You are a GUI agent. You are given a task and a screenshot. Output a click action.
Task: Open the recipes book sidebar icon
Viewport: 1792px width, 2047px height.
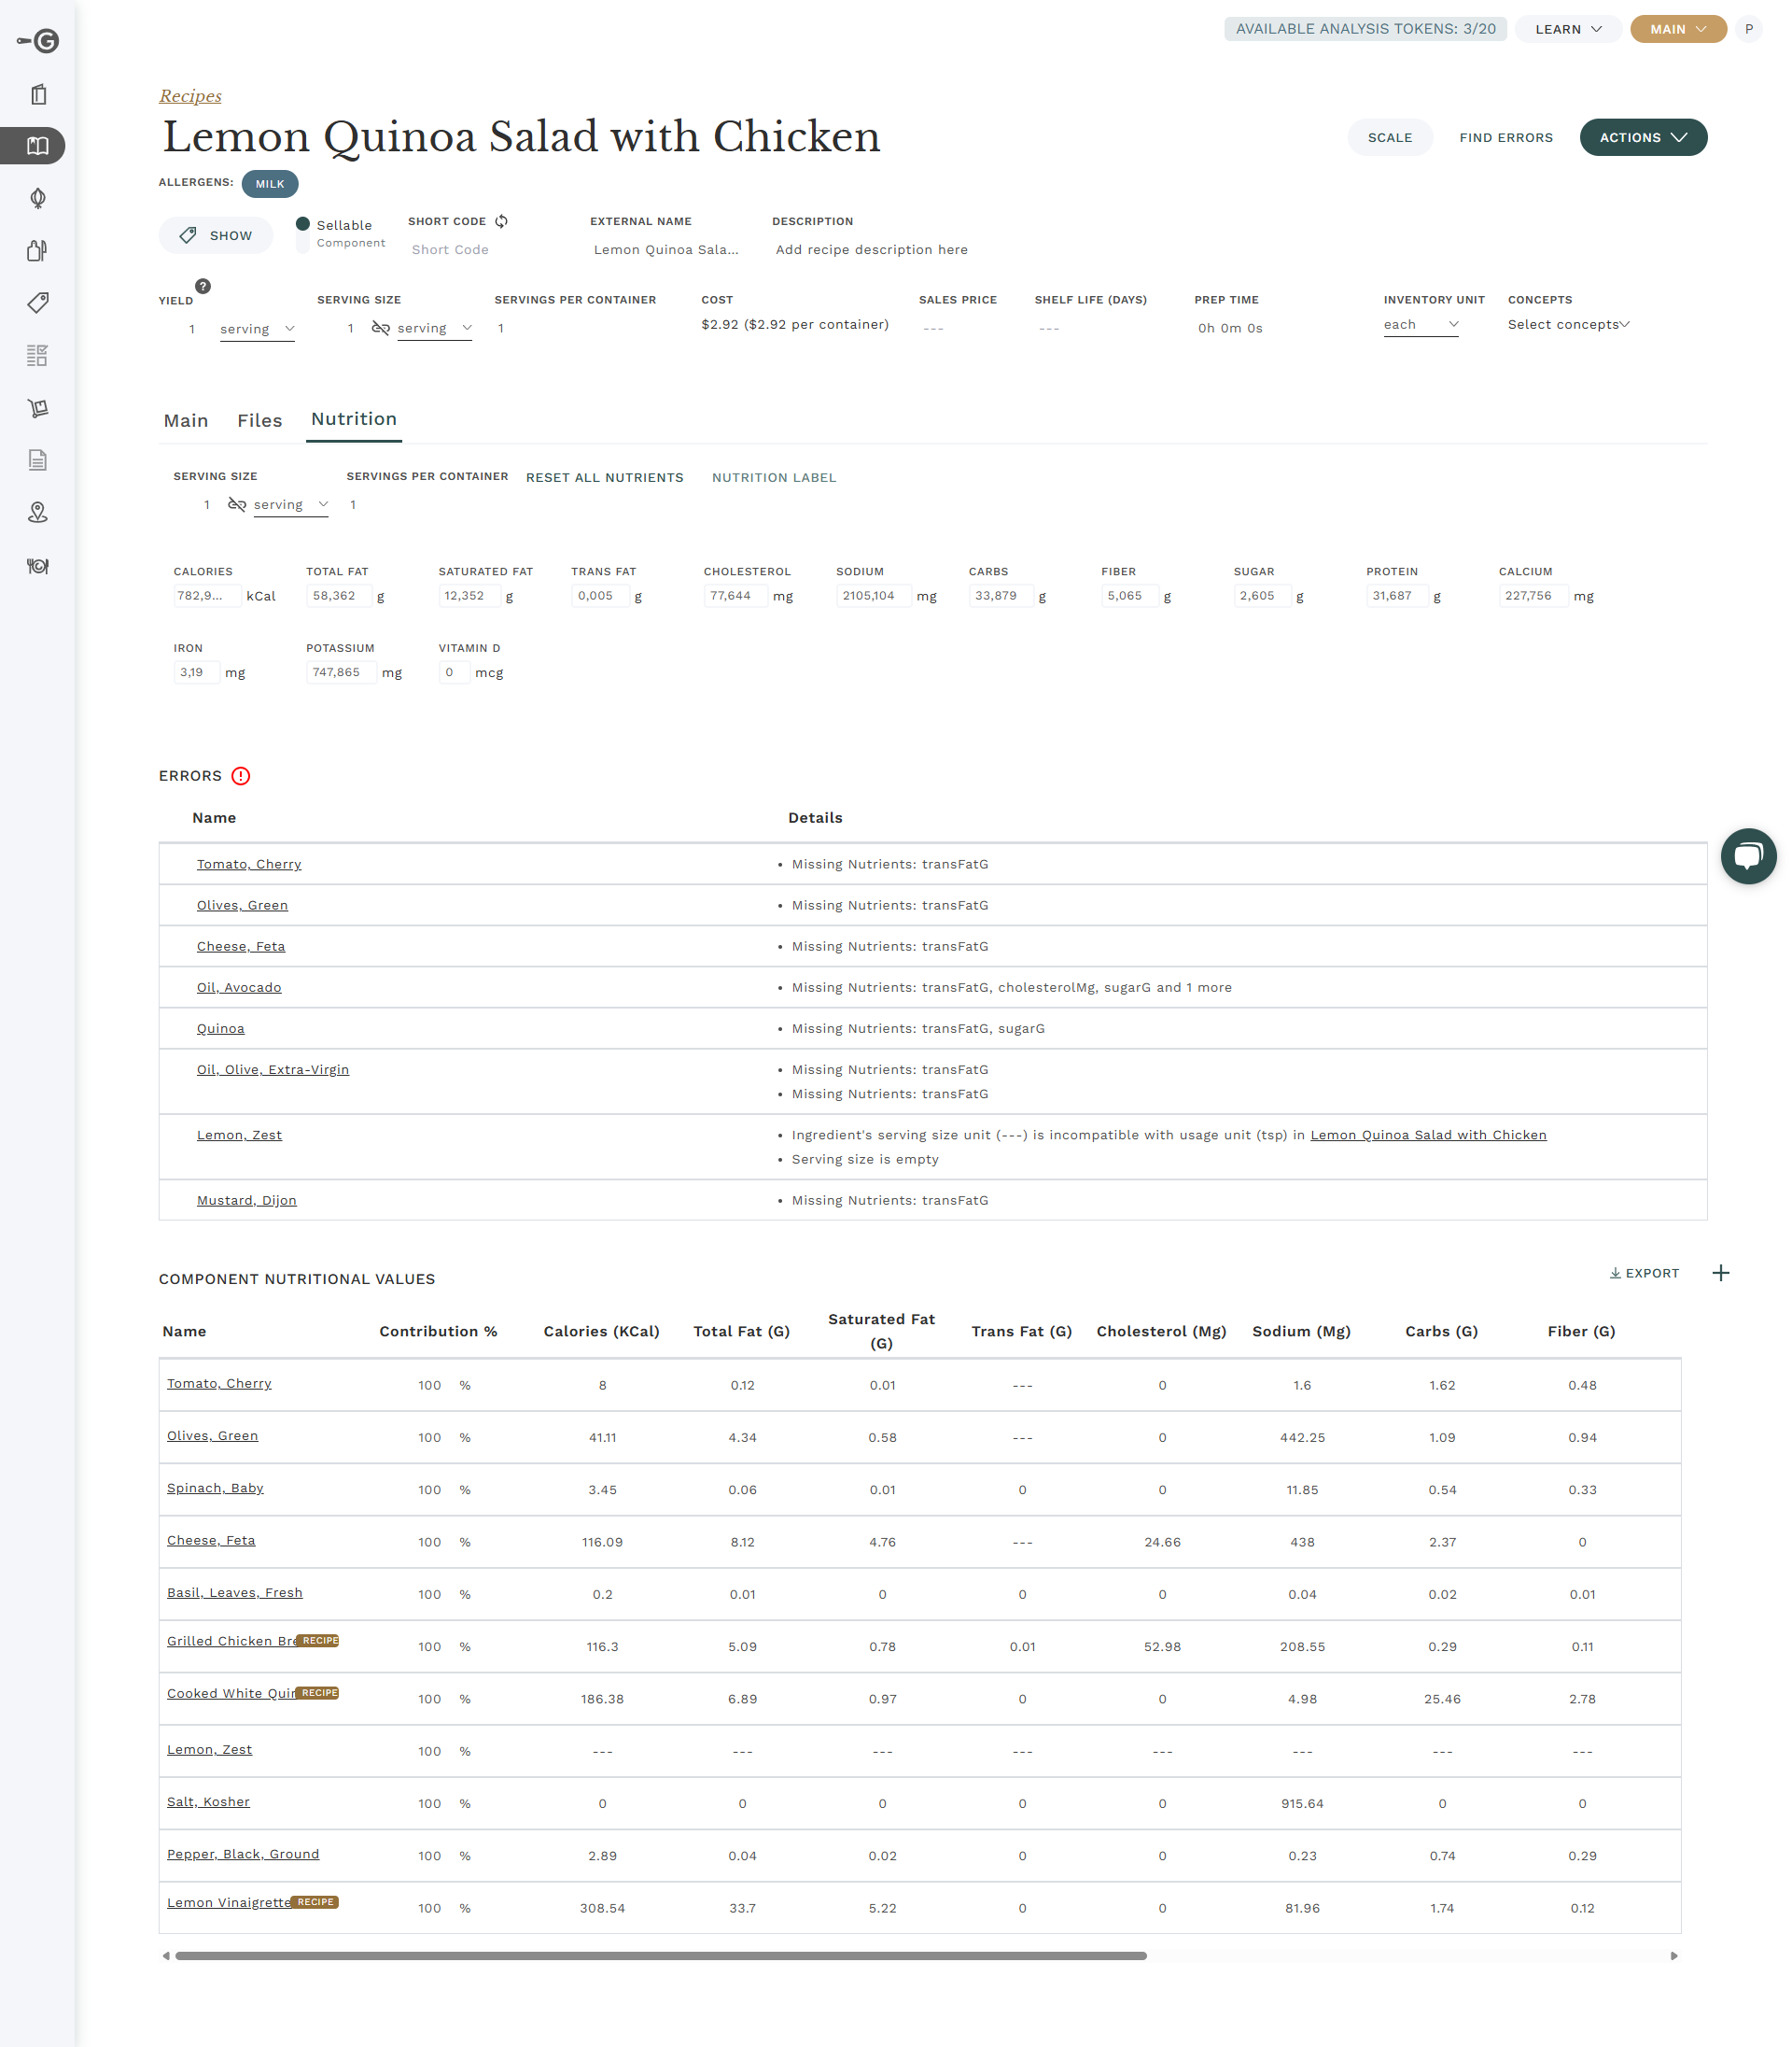pos(38,146)
